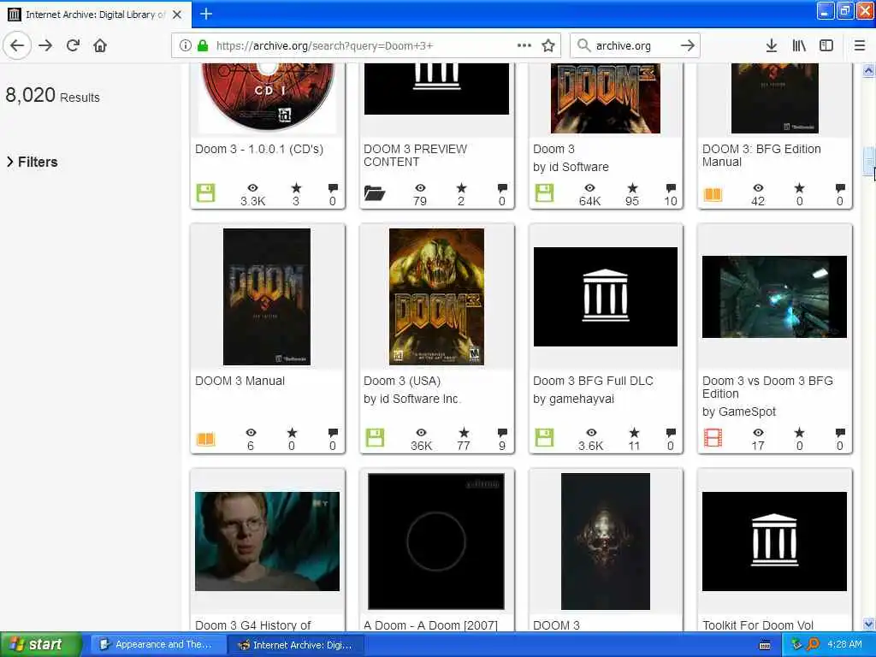Click software floppy icon on Doom 3 CD's card
876x657 pixels.
coord(205,192)
